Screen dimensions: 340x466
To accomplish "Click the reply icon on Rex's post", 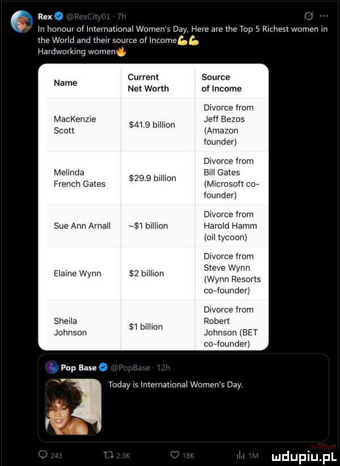I will tap(42, 454).
